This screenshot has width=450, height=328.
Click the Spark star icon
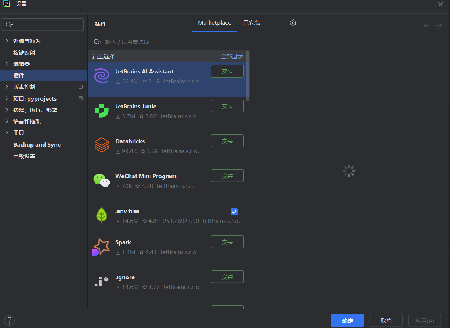pos(101,247)
